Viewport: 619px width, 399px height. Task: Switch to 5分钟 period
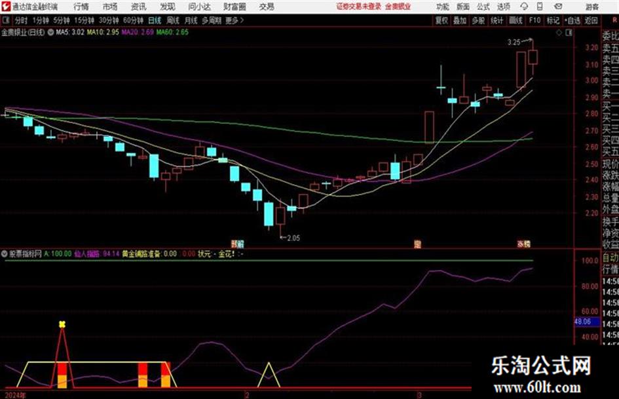[x=61, y=20]
